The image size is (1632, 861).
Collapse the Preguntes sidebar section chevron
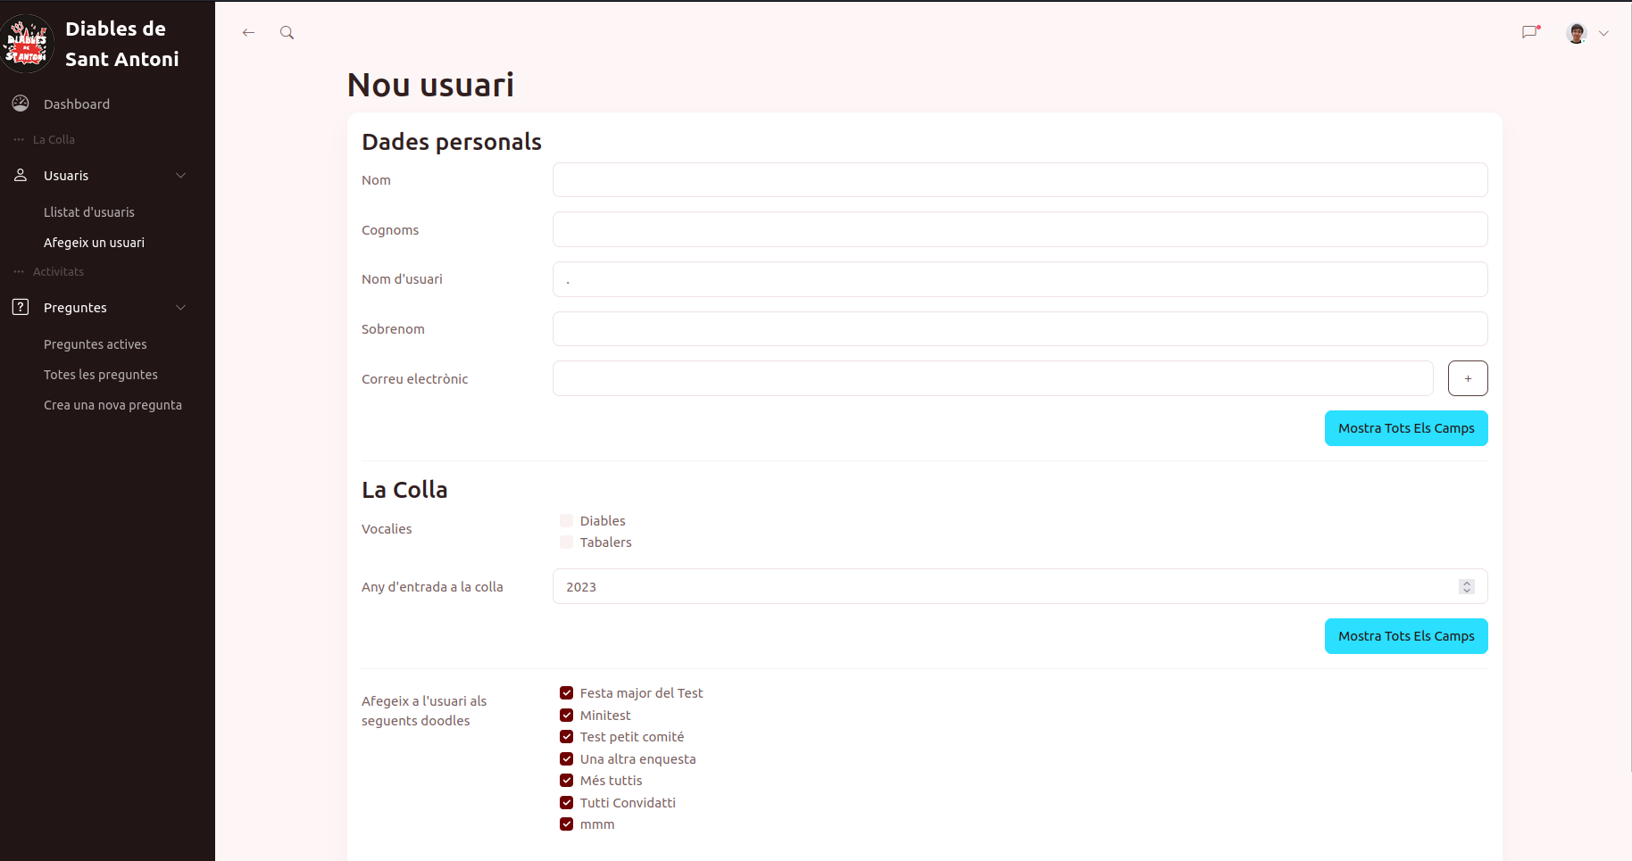point(181,308)
